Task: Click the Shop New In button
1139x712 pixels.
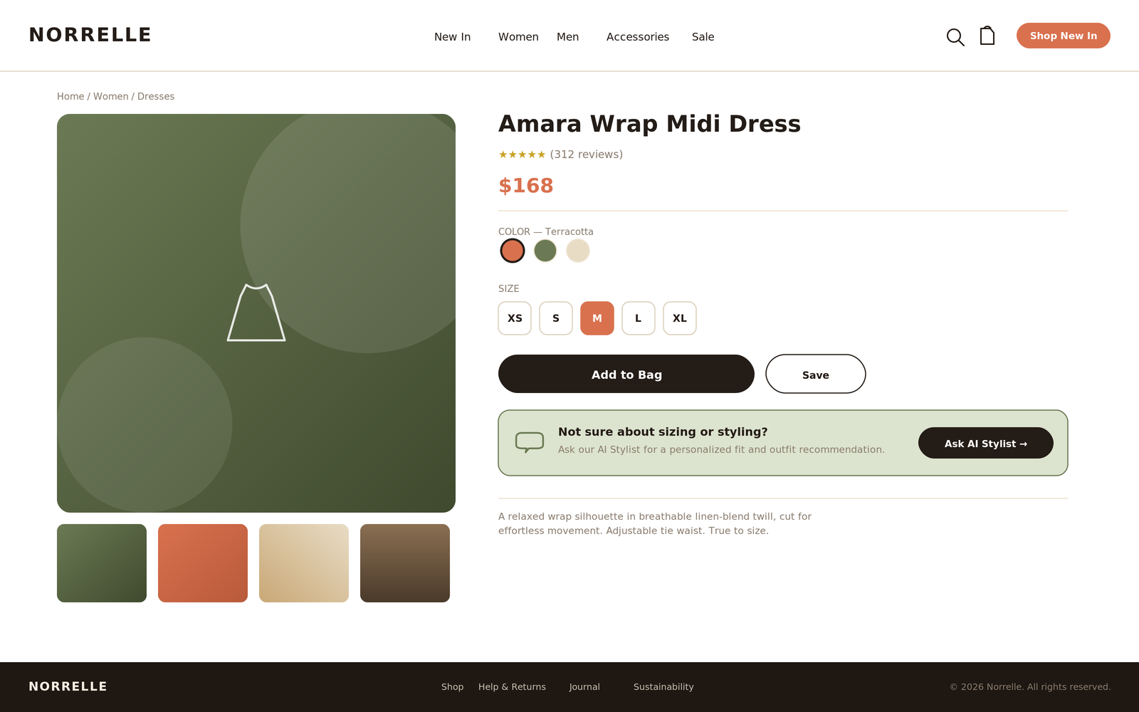Action: (1064, 36)
